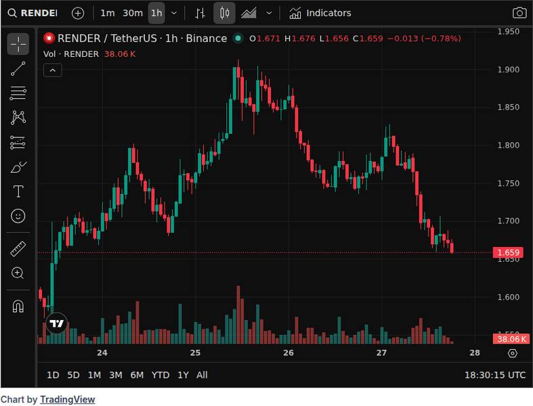The image size is (533, 406).
Task: Toggle Magnet mode
Action: click(18, 306)
